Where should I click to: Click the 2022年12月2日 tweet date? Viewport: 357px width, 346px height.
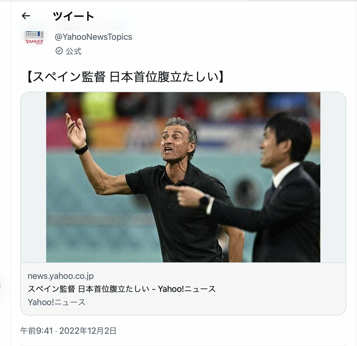[88, 331]
